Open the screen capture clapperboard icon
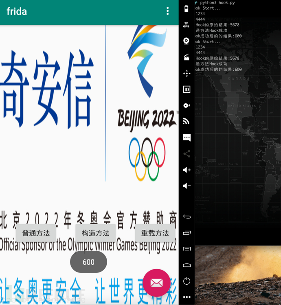 [187, 57]
